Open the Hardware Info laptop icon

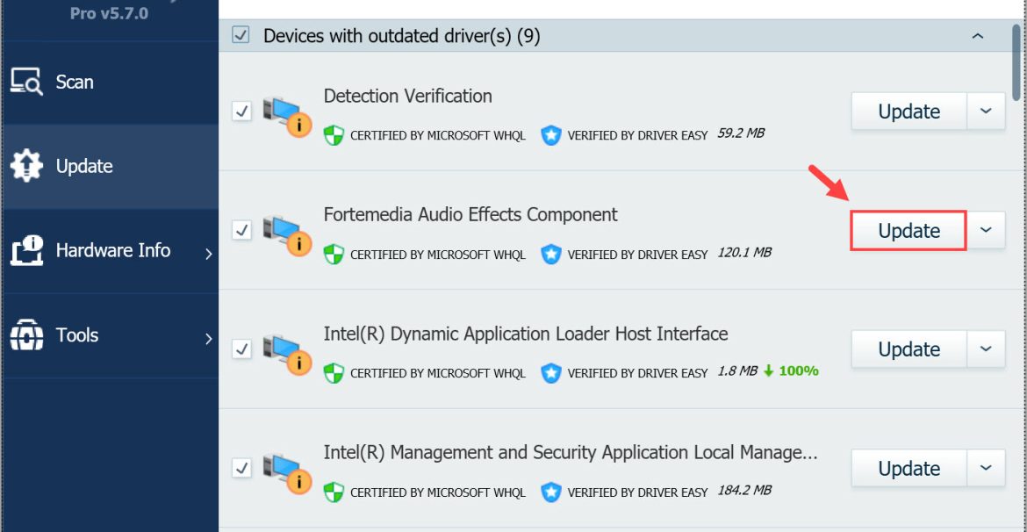point(27,250)
